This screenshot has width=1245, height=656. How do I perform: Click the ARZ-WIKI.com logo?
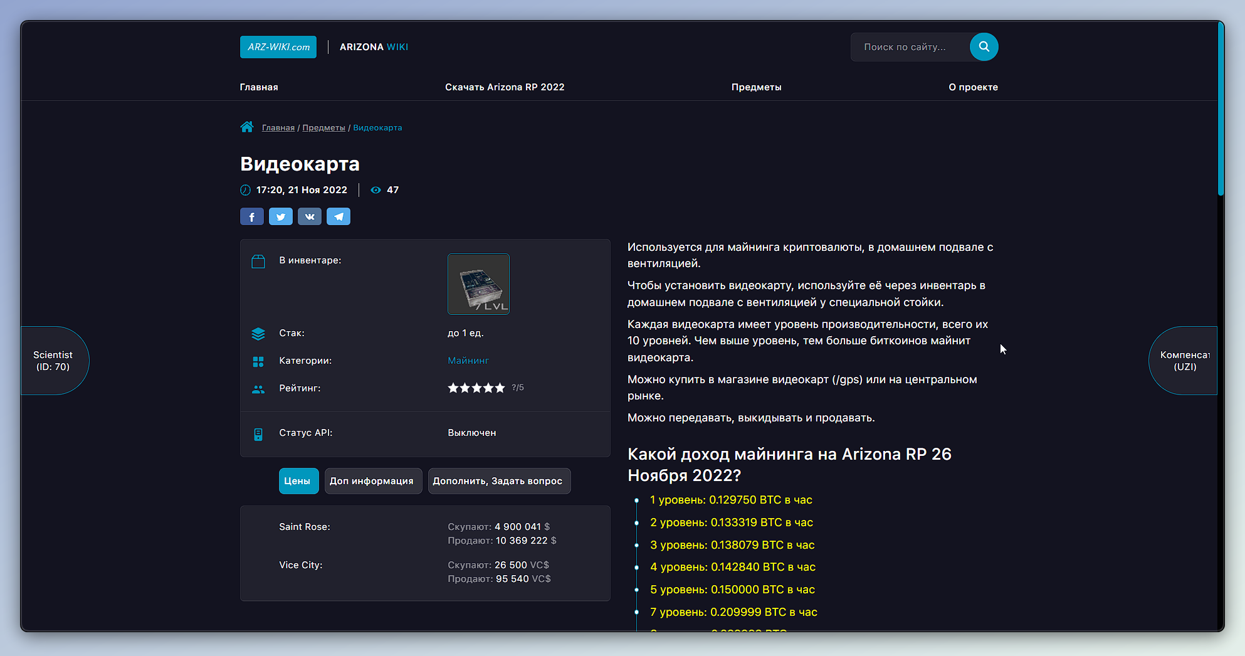click(278, 47)
